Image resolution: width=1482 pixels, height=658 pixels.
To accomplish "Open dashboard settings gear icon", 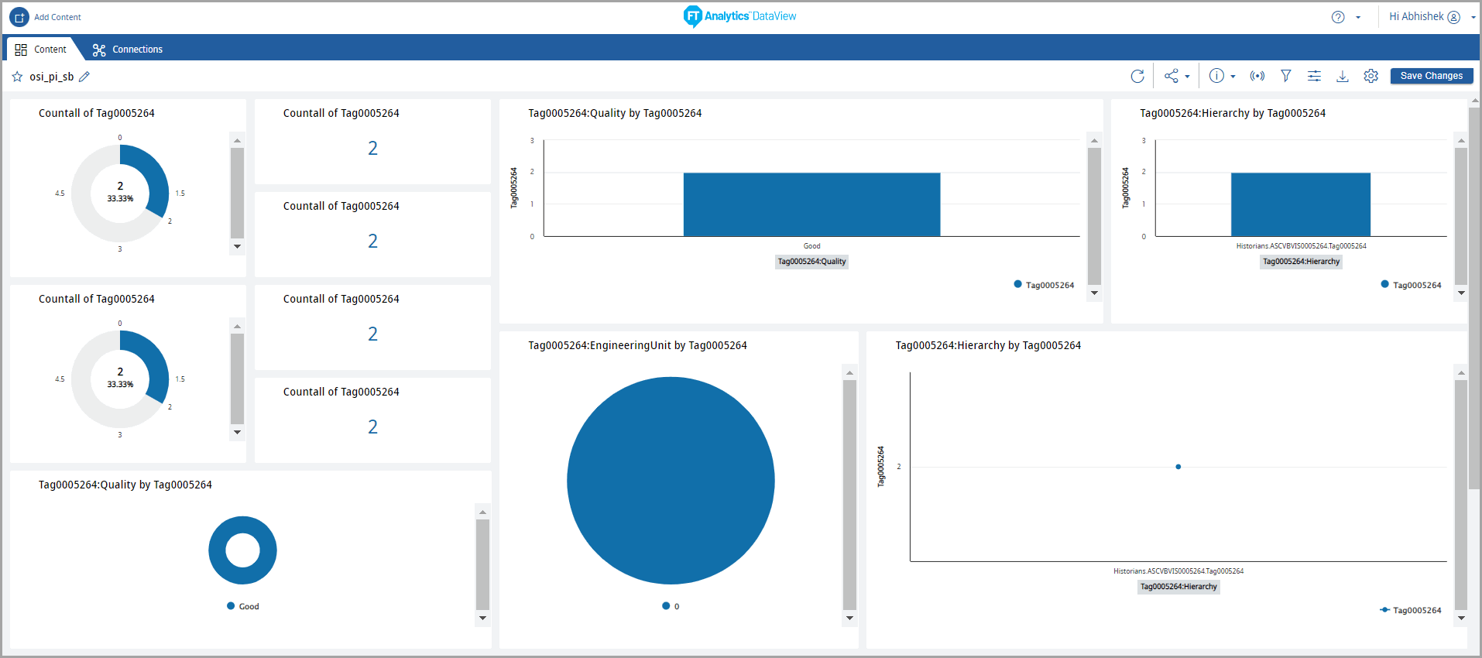I will coord(1371,76).
